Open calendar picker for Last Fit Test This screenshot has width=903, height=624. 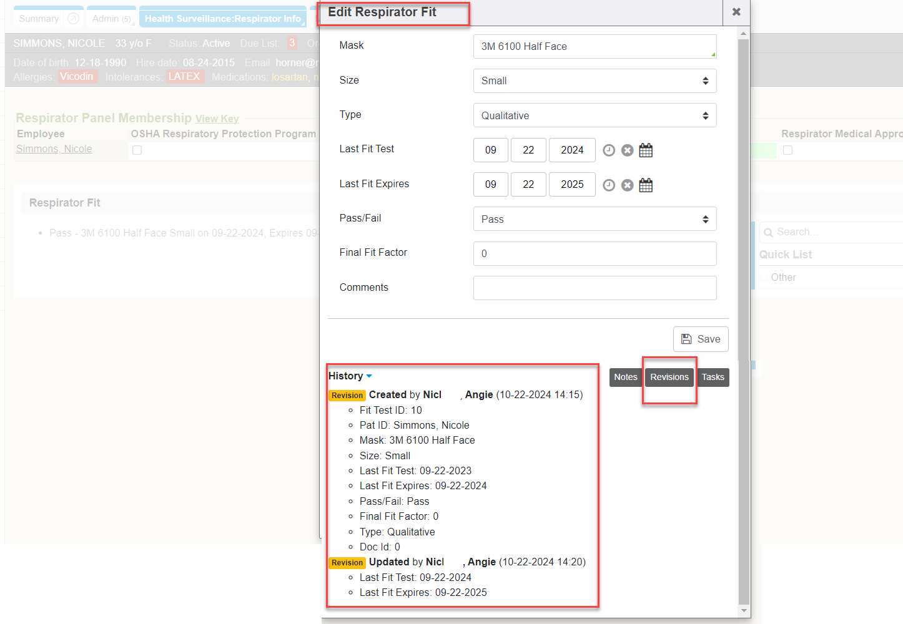646,150
